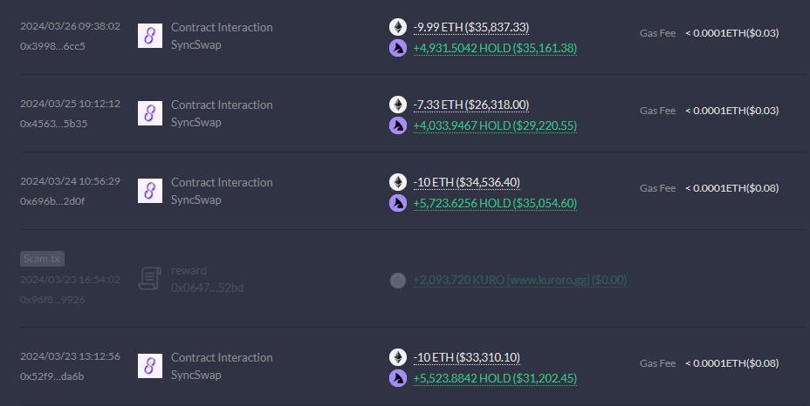The image size is (810, 406).
Task: Click SyncSwap icon for 2024/03/24 transaction
Action: pyautogui.click(x=150, y=191)
